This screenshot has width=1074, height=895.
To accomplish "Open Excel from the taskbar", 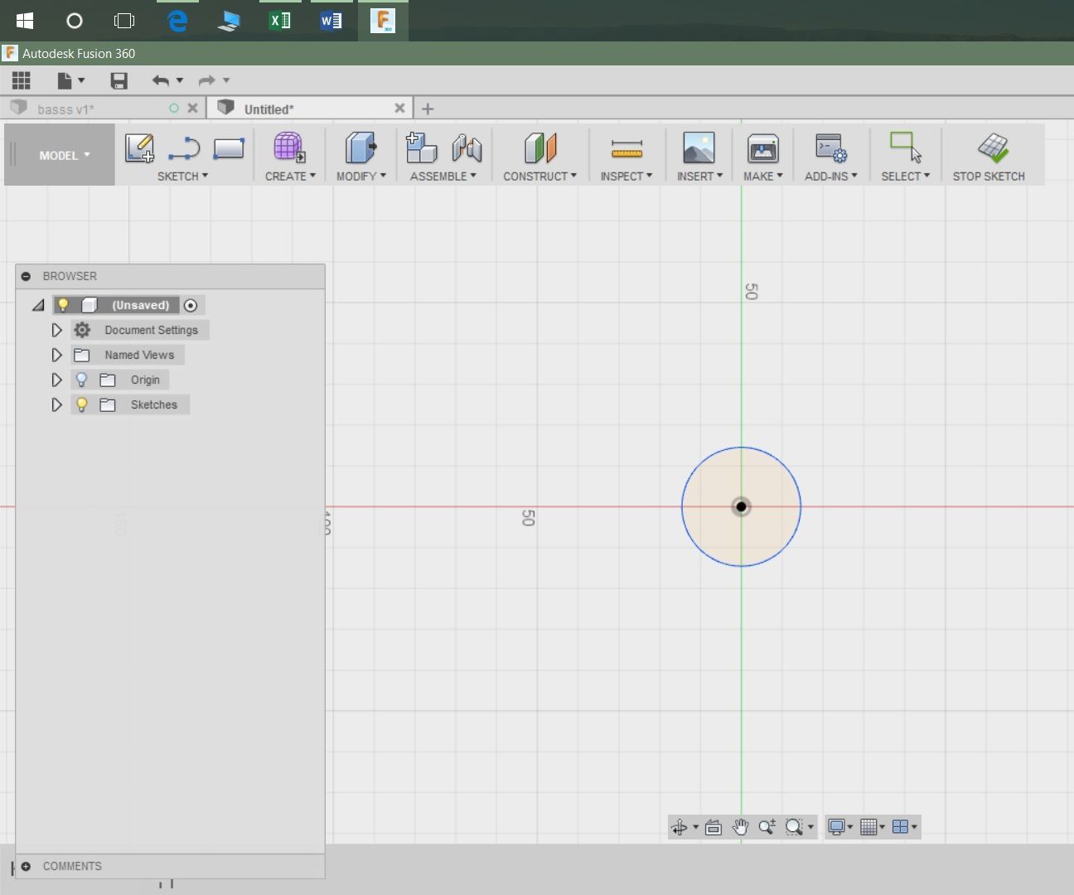I will (279, 21).
